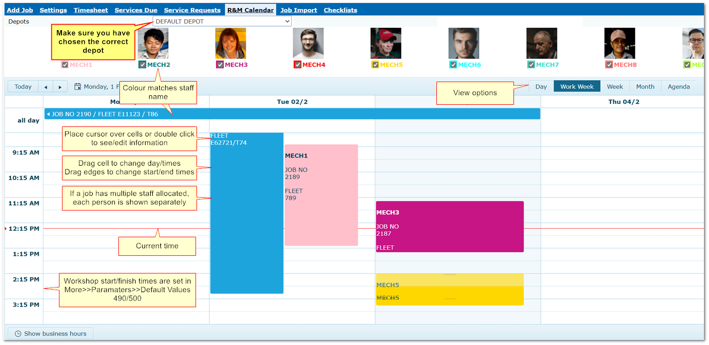The width and height of the screenshot is (709, 345).
Task: Open the Timesheet menu item
Action: coord(91,10)
